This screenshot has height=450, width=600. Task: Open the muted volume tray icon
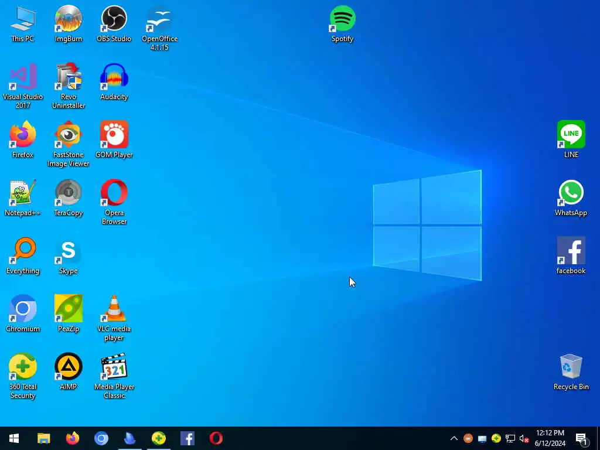(524, 438)
